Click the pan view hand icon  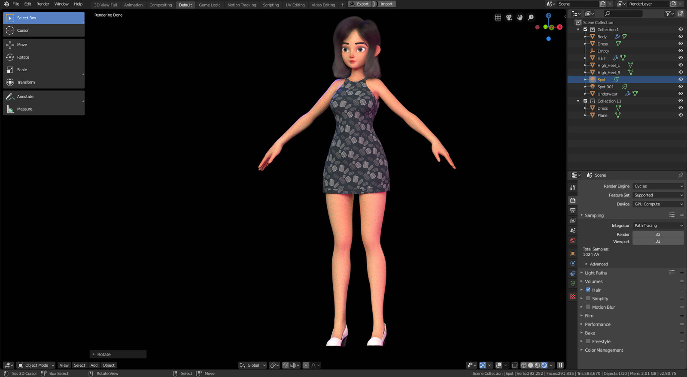pyautogui.click(x=520, y=18)
